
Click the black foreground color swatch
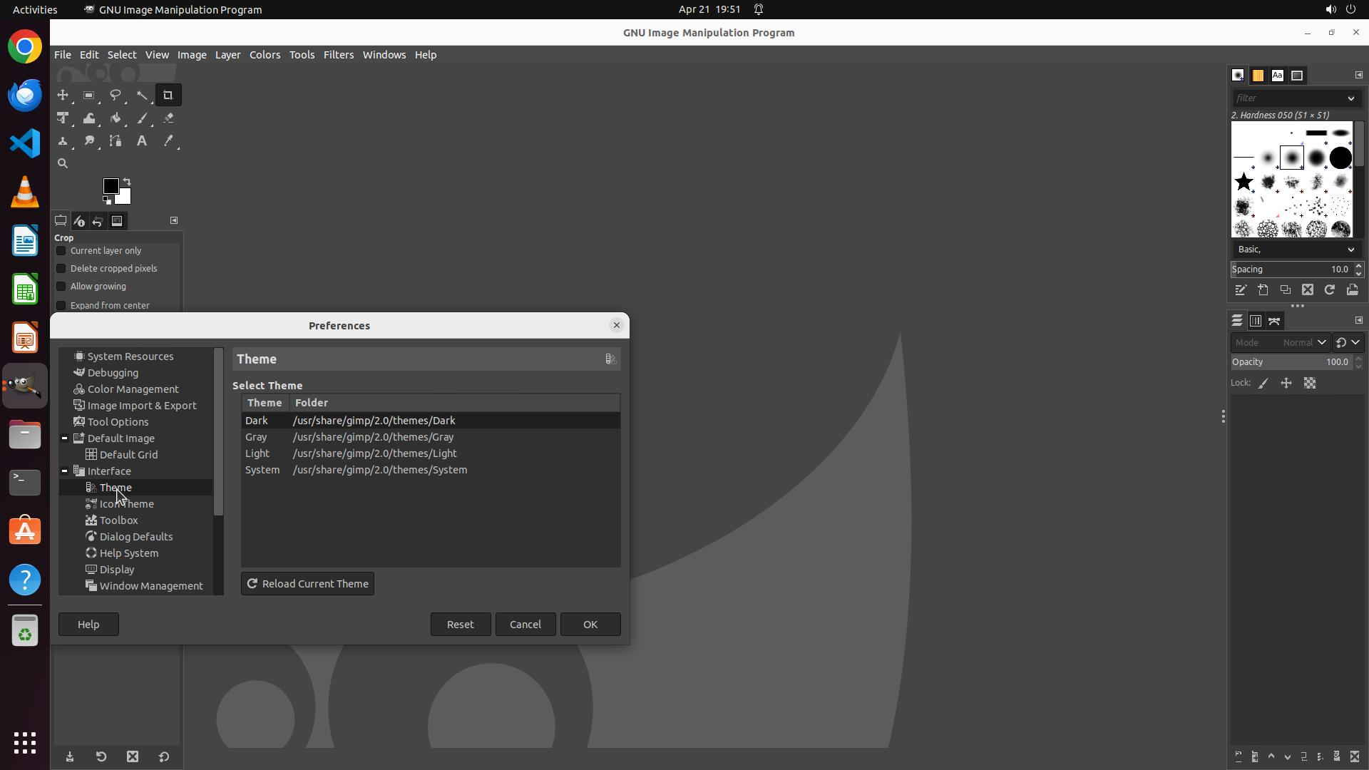(111, 186)
